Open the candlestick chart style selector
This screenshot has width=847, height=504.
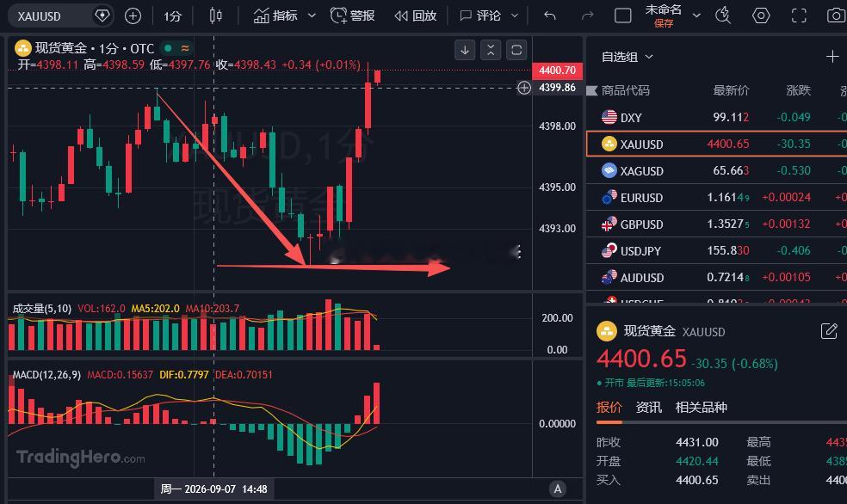pyautogui.click(x=215, y=16)
